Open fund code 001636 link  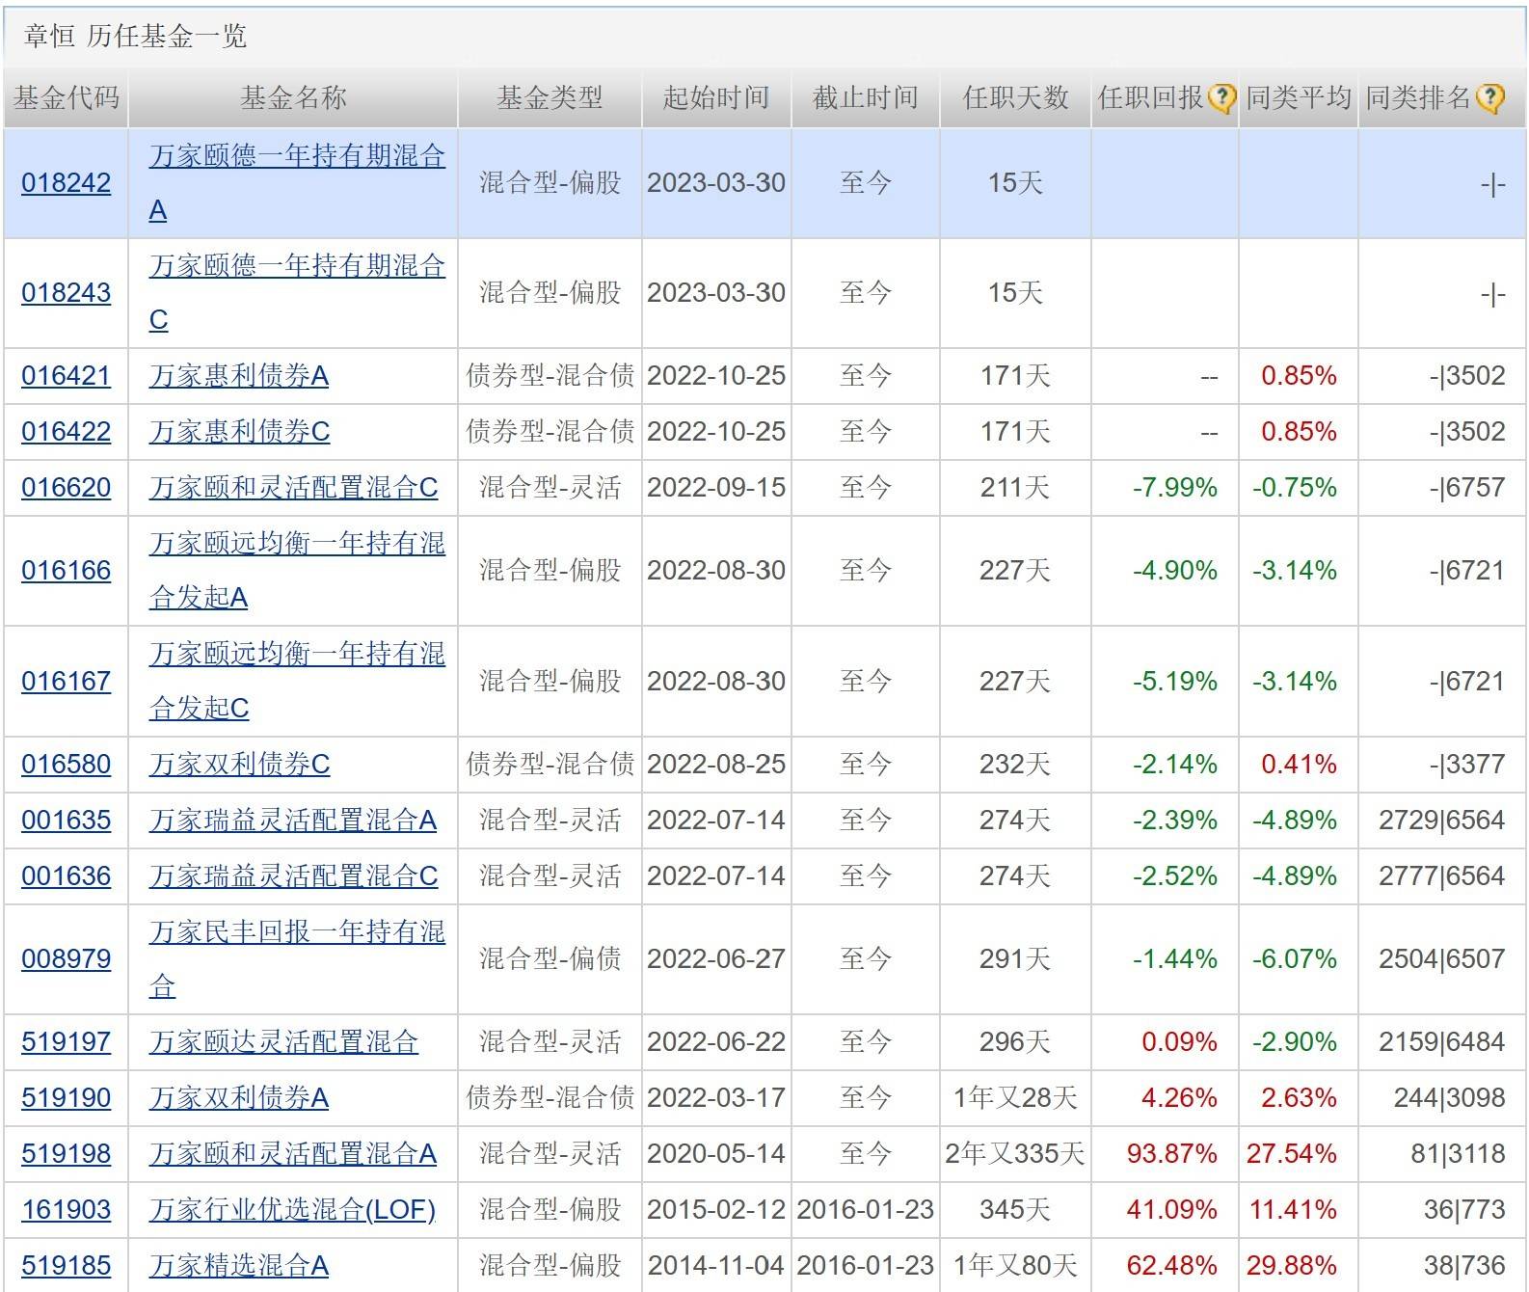pyautogui.click(x=66, y=876)
